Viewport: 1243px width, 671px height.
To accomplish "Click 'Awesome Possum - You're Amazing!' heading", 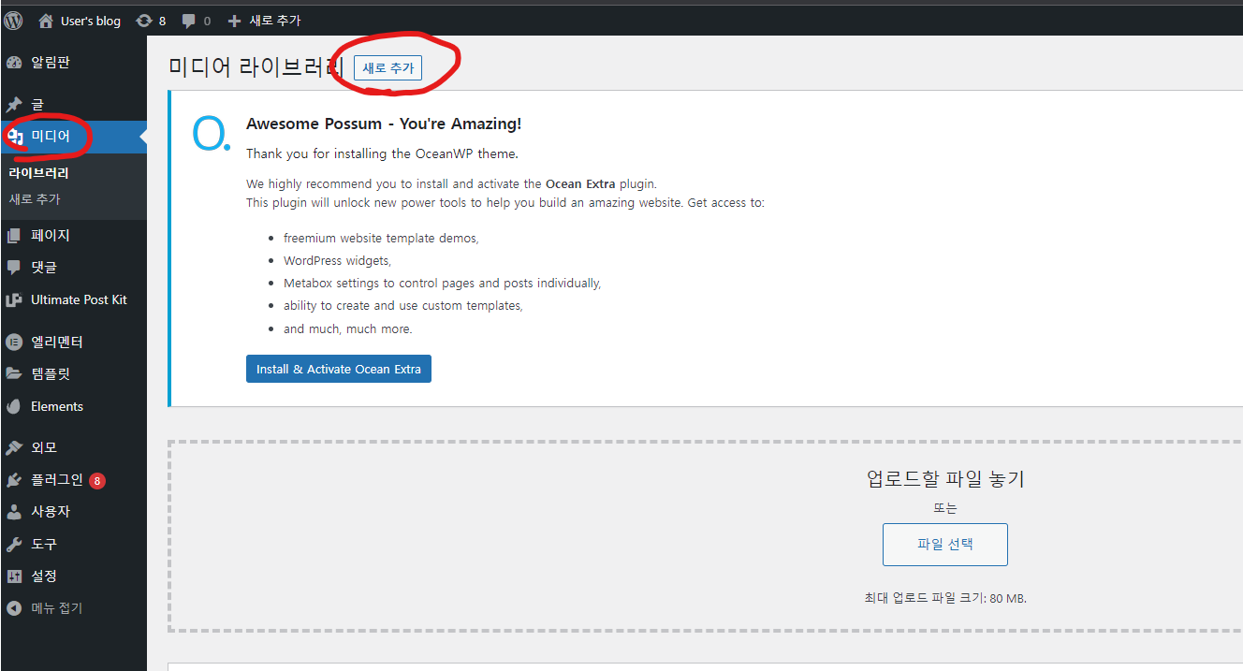I will tap(384, 124).
